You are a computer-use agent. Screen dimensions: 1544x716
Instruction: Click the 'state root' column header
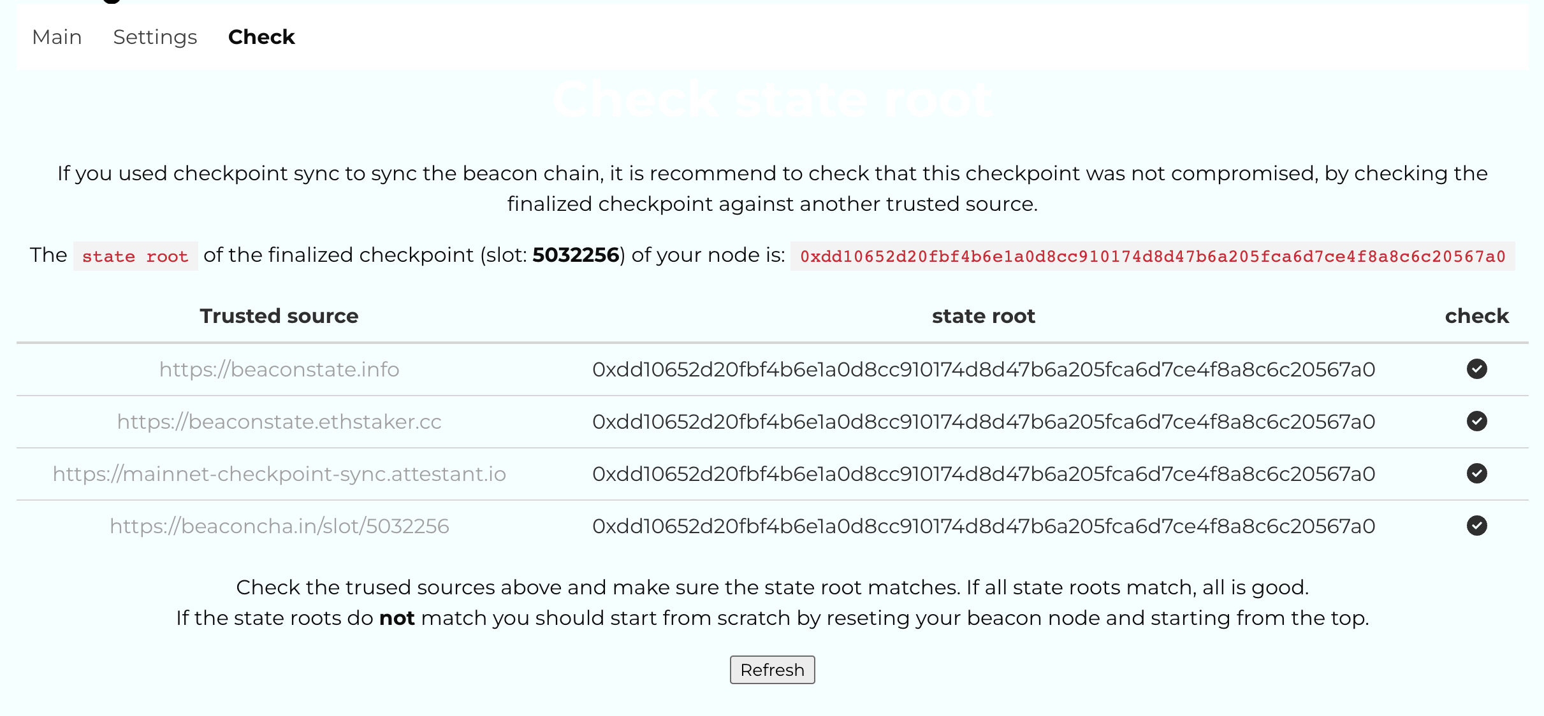pos(983,316)
